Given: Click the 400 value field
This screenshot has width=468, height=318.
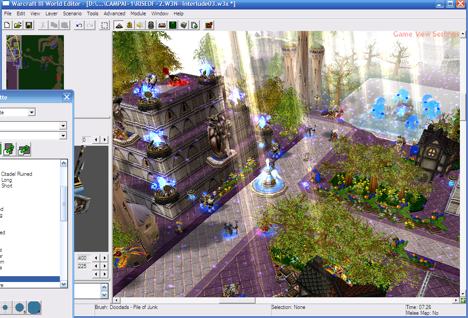Looking at the screenshot, I should click(x=84, y=258).
